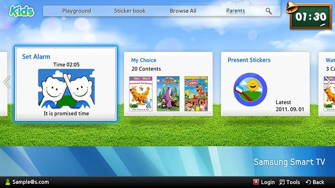Click the Tools icon in bottom bar

[282, 182]
